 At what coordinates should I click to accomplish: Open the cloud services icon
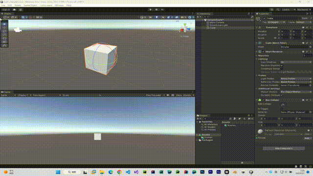click(x=14, y=10)
